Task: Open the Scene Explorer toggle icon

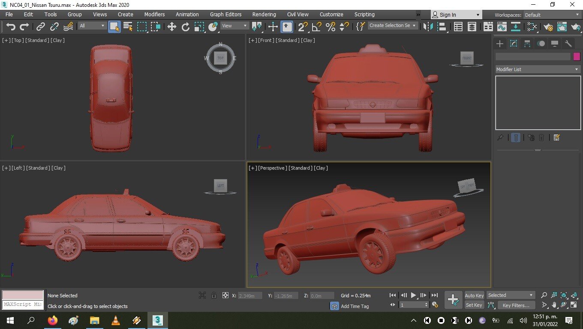Action: (x=458, y=27)
